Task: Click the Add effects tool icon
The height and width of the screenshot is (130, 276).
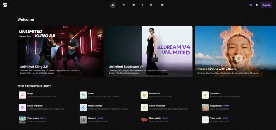Action: (x=205, y=95)
